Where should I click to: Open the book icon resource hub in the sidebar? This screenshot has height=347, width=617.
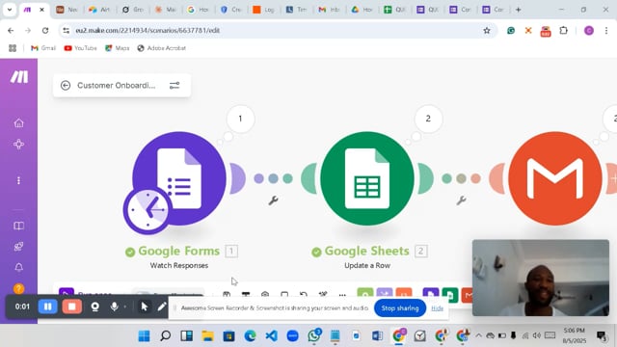click(x=18, y=226)
